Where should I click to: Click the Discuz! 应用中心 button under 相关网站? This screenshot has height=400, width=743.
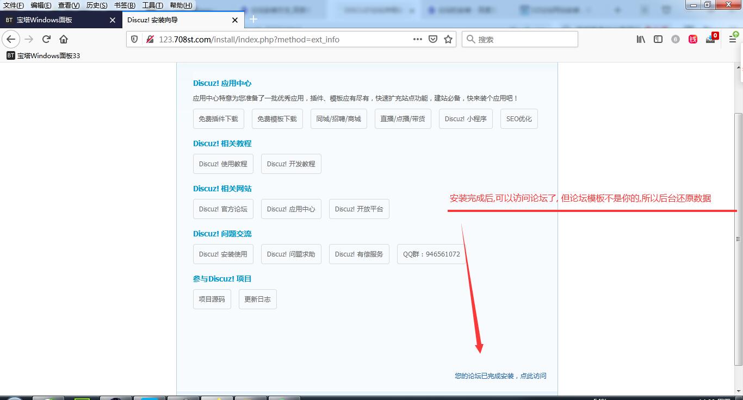pyautogui.click(x=291, y=209)
